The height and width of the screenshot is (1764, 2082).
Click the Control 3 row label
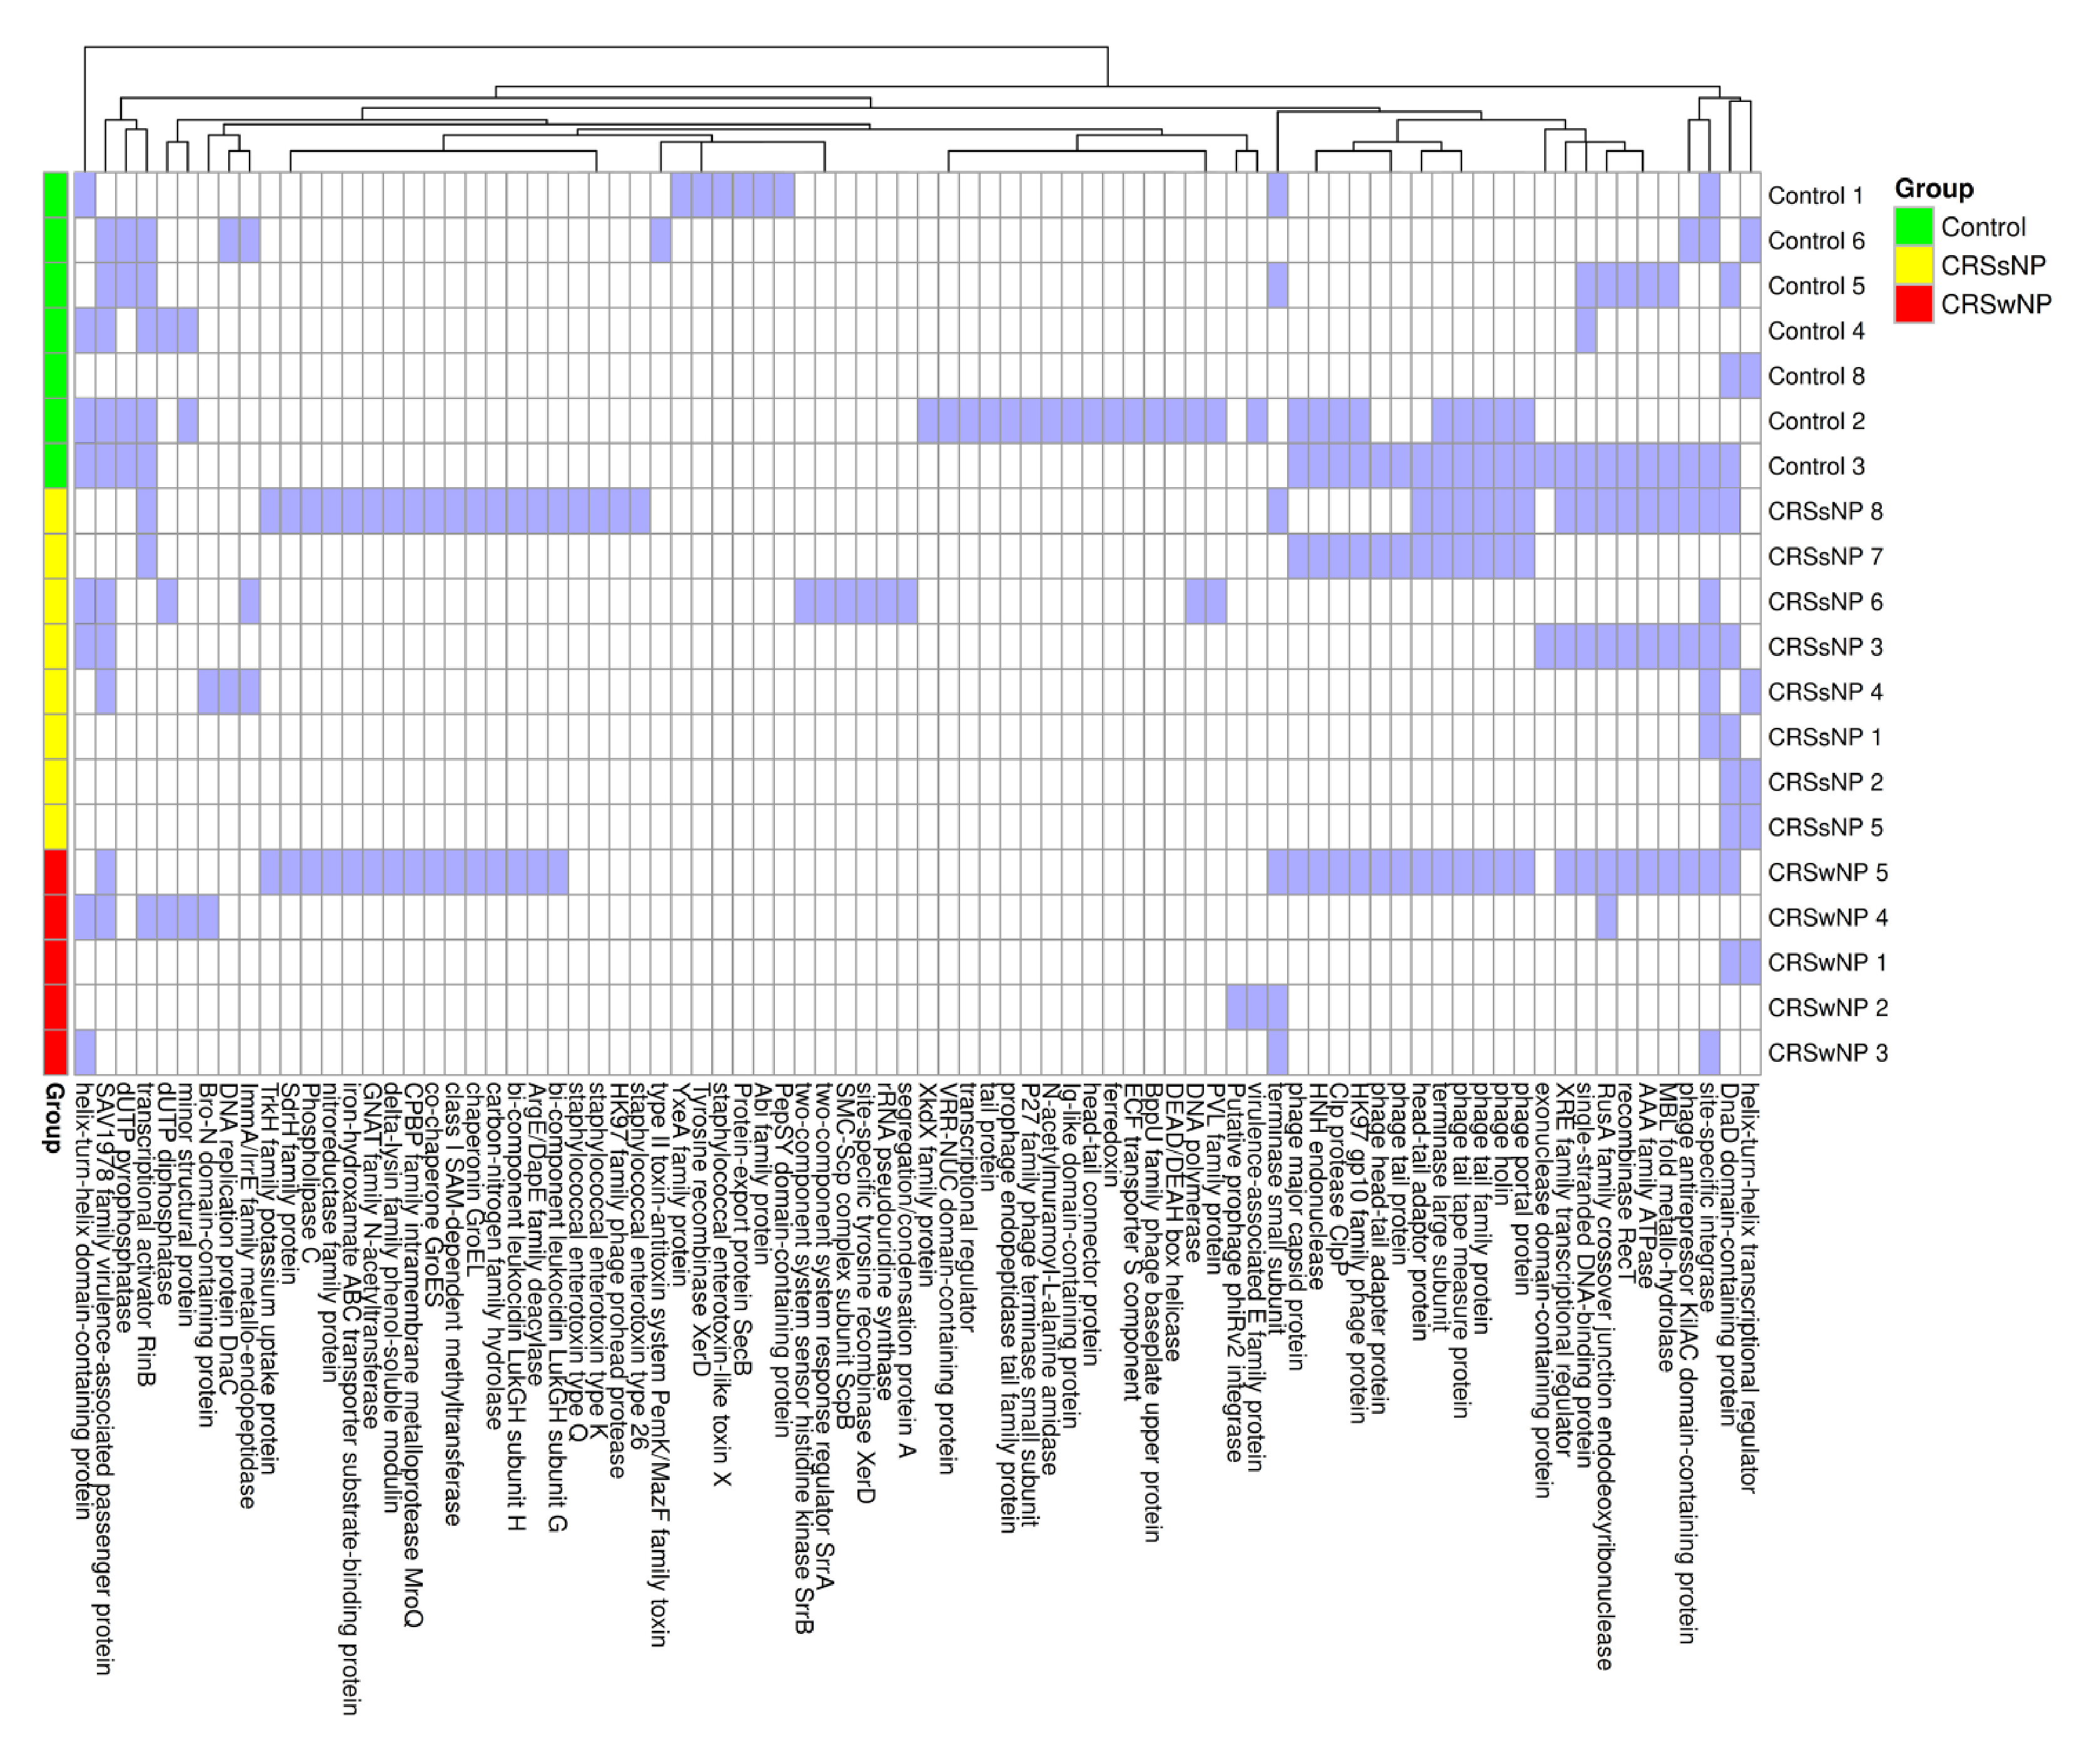click(x=1815, y=466)
